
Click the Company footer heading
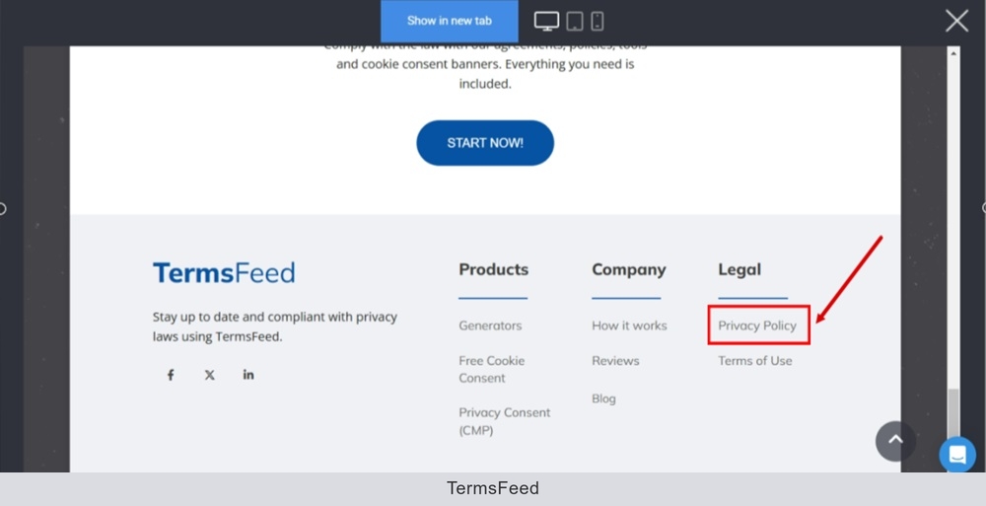point(628,270)
